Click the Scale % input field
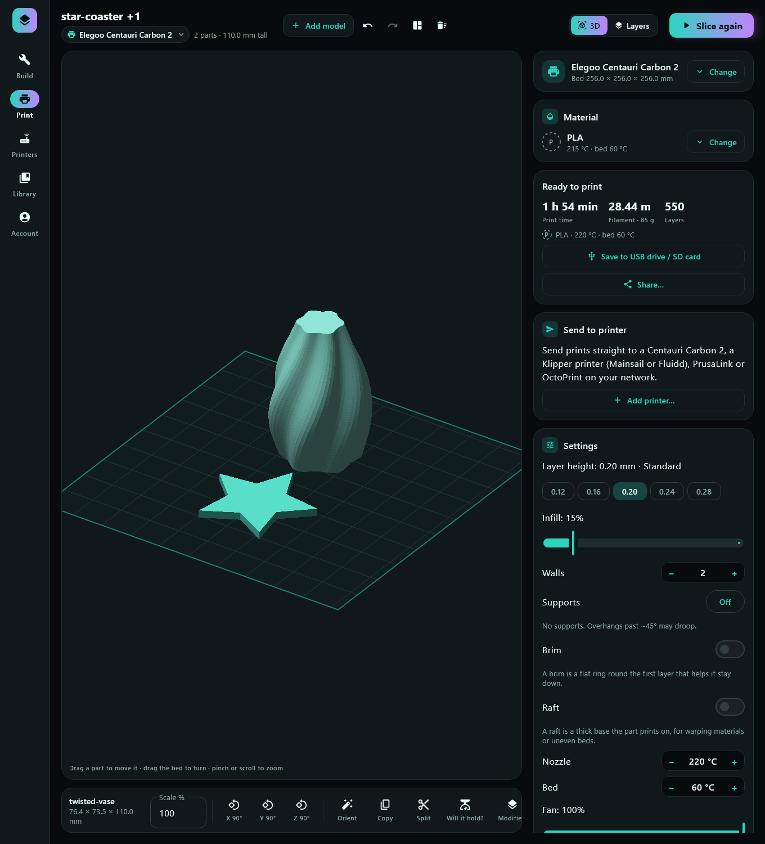The height and width of the screenshot is (844, 765). click(178, 812)
